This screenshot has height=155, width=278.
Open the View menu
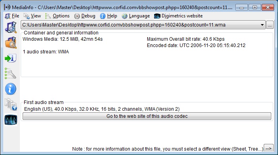coord(32,16)
